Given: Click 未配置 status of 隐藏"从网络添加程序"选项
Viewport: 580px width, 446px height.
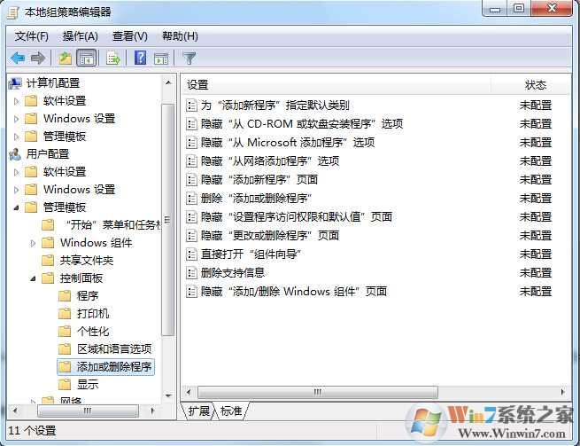Looking at the screenshot, I should point(536,161).
